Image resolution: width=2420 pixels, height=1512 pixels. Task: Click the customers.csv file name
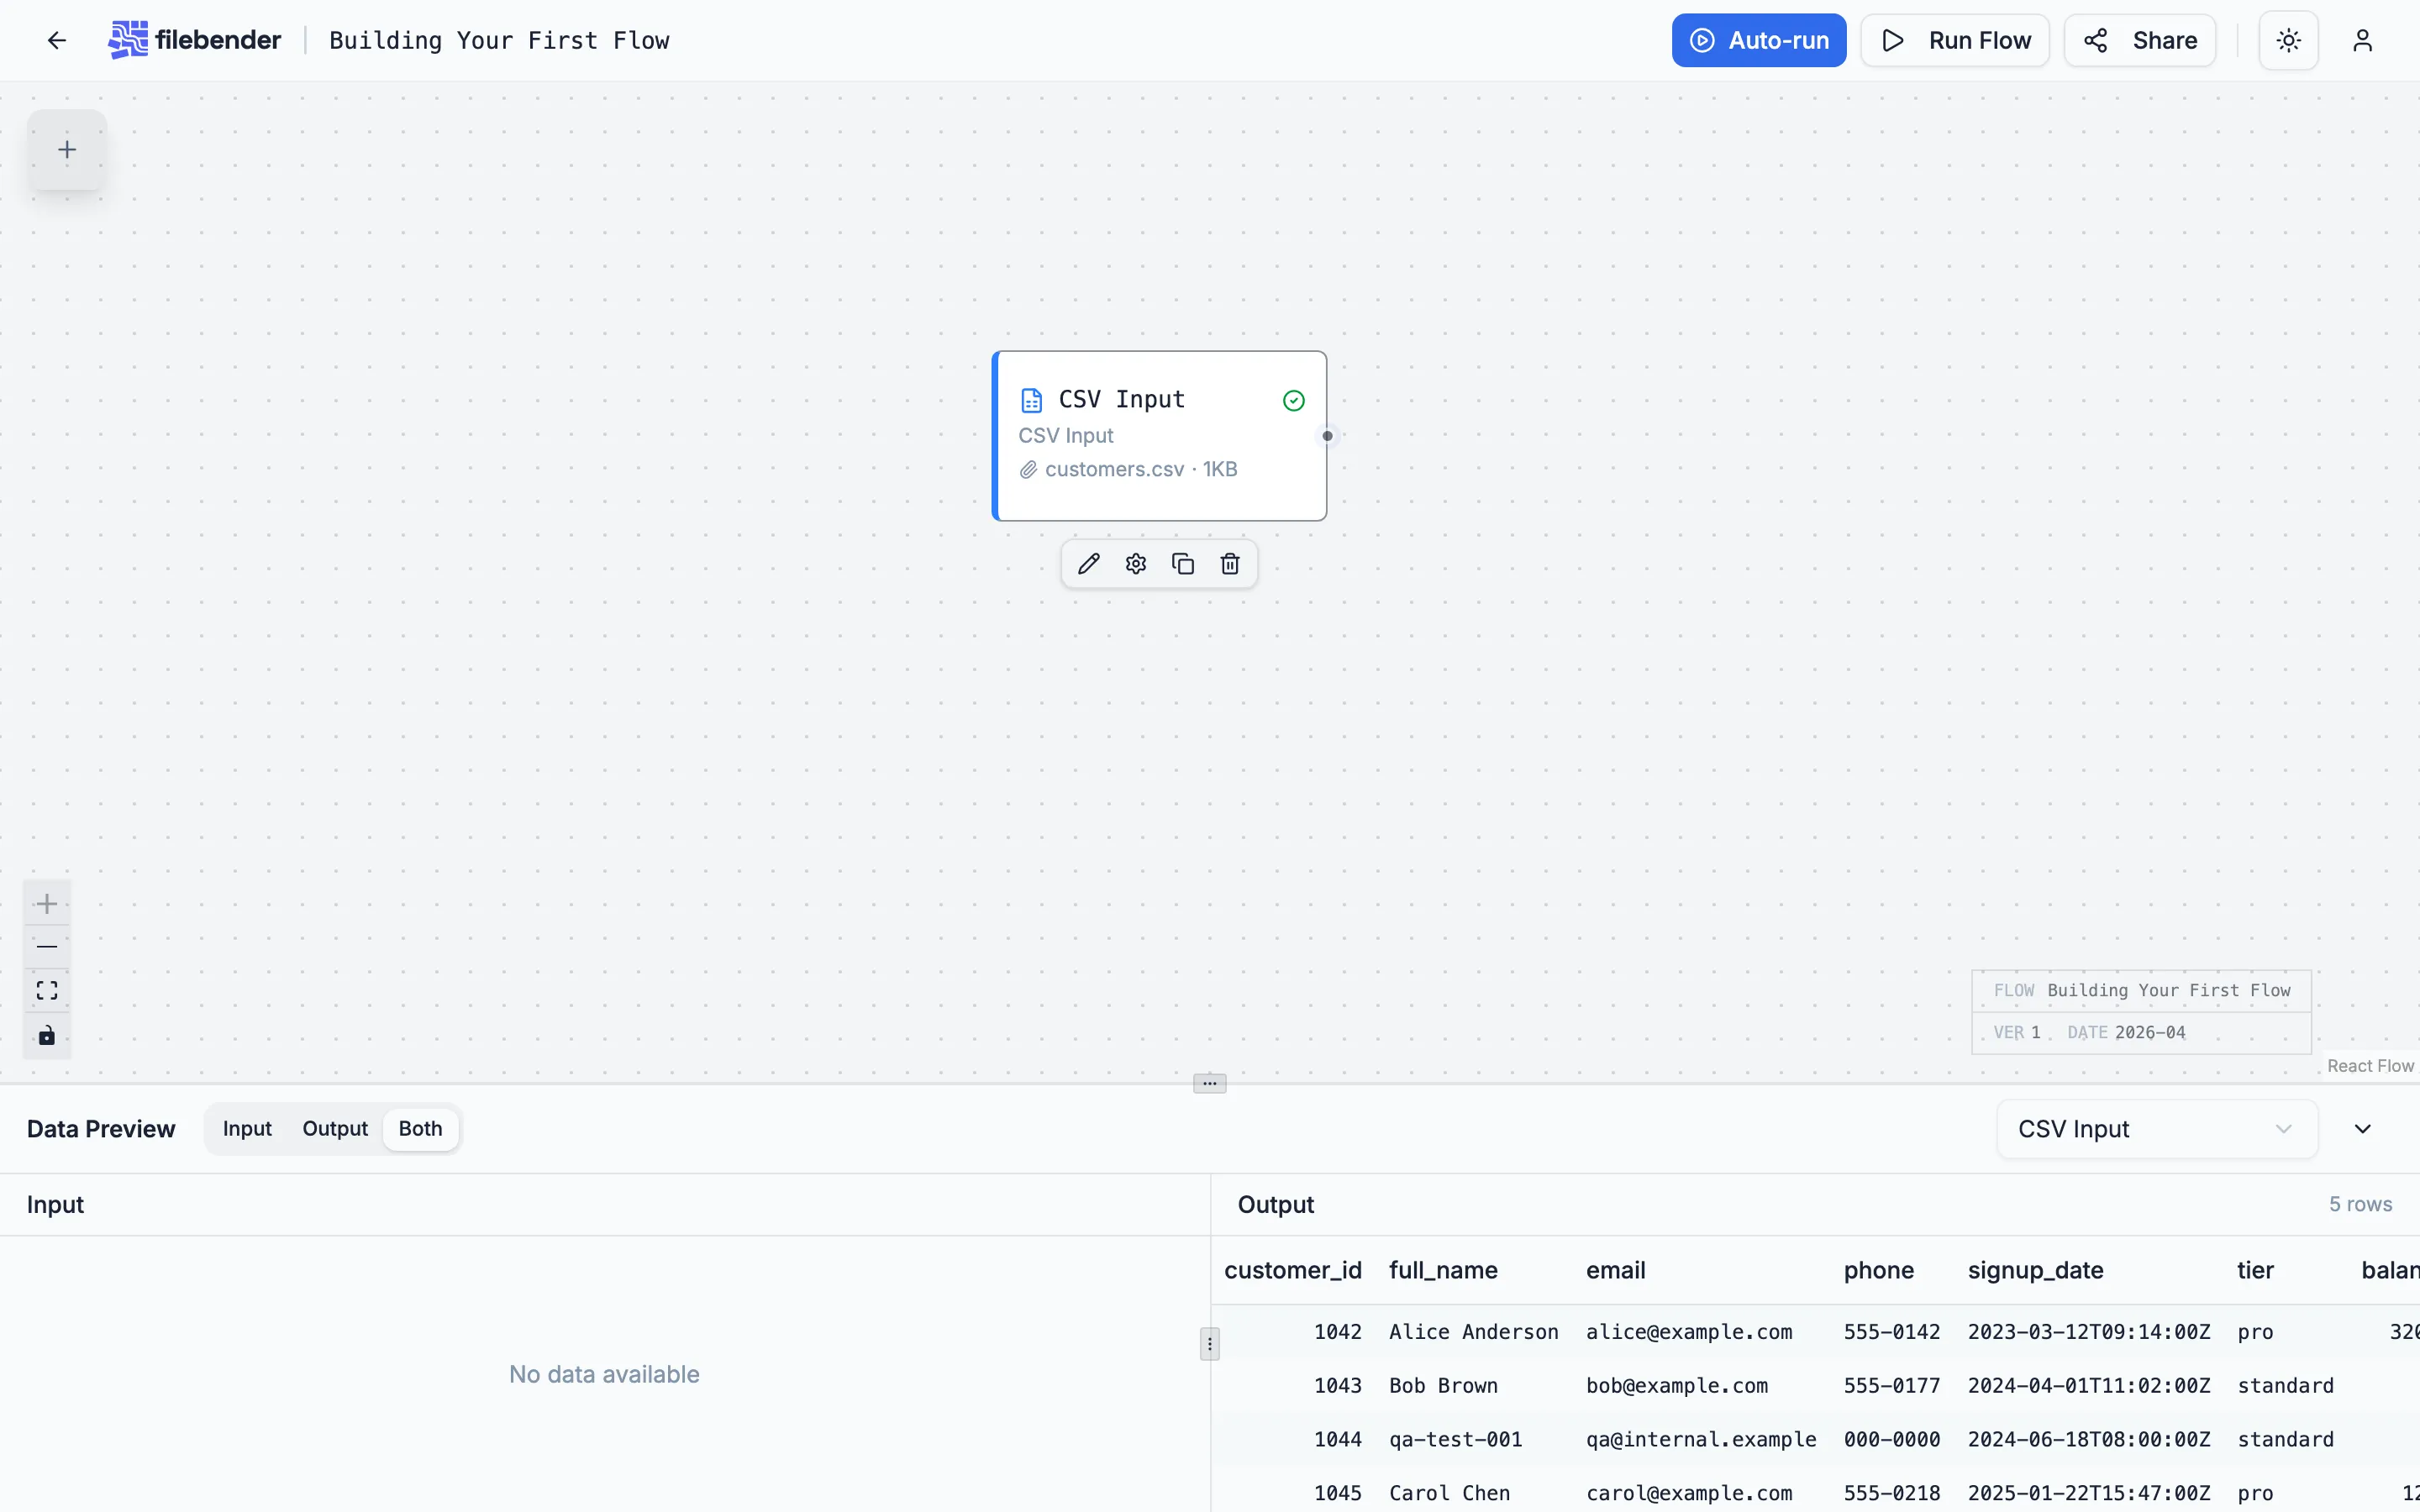[x=1114, y=469]
